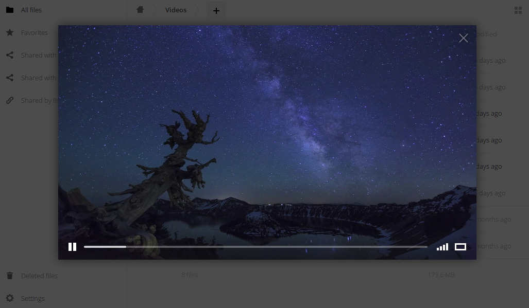Enter fullscreen with the rectangle icon

tap(460, 247)
